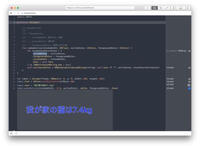Click the highlighted .strokeColor token
The image size is (200, 148).
coord(40,53)
